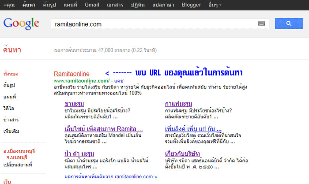Open Gmail from the top bar
Screen dimensions: 309x184
click(x=92, y=5)
